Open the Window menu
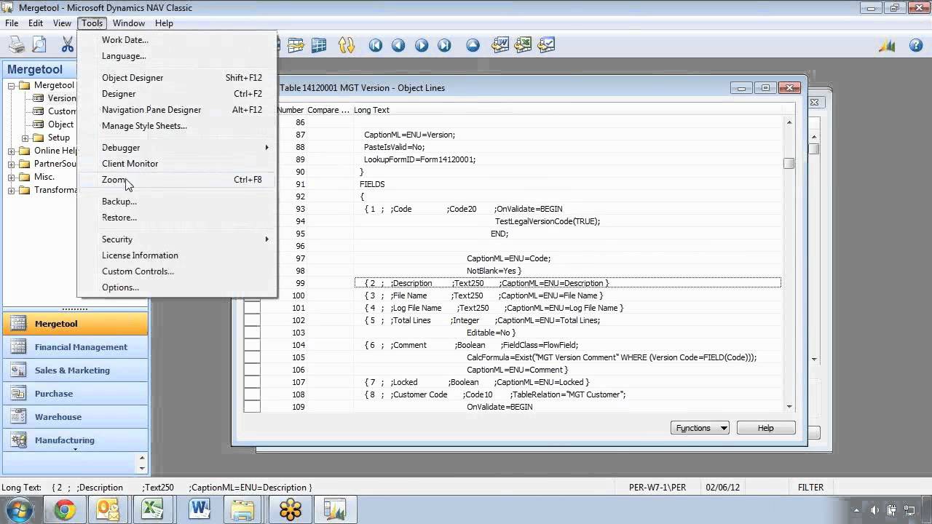The width and height of the screenshot is (932, 524). 129,23
